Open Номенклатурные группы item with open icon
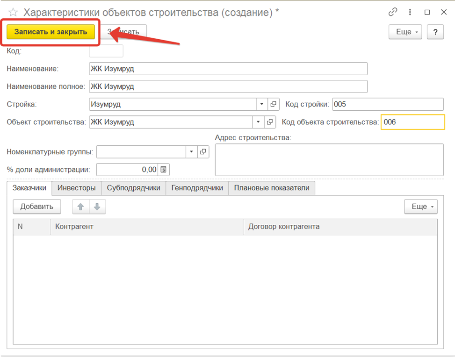455x357 pixels. point(203,152)
